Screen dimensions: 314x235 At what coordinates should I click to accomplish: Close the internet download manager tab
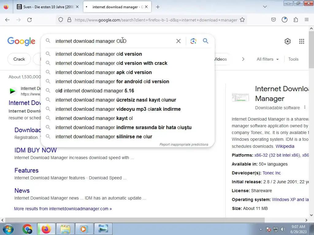point(146,7)
